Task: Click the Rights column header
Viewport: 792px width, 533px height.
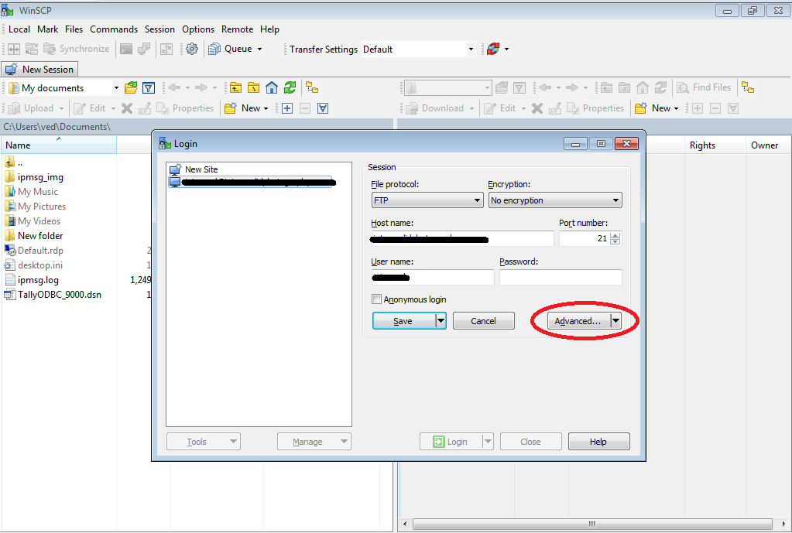Action: [x=715, y=145]
